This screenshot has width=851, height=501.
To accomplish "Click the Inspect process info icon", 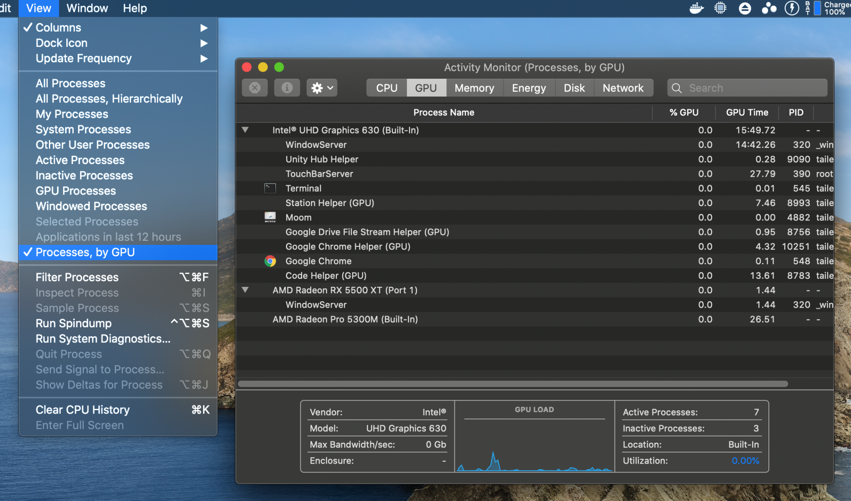I will click(x=287, y=88).
